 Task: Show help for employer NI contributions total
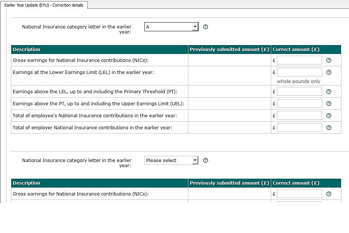pos(329,128)
